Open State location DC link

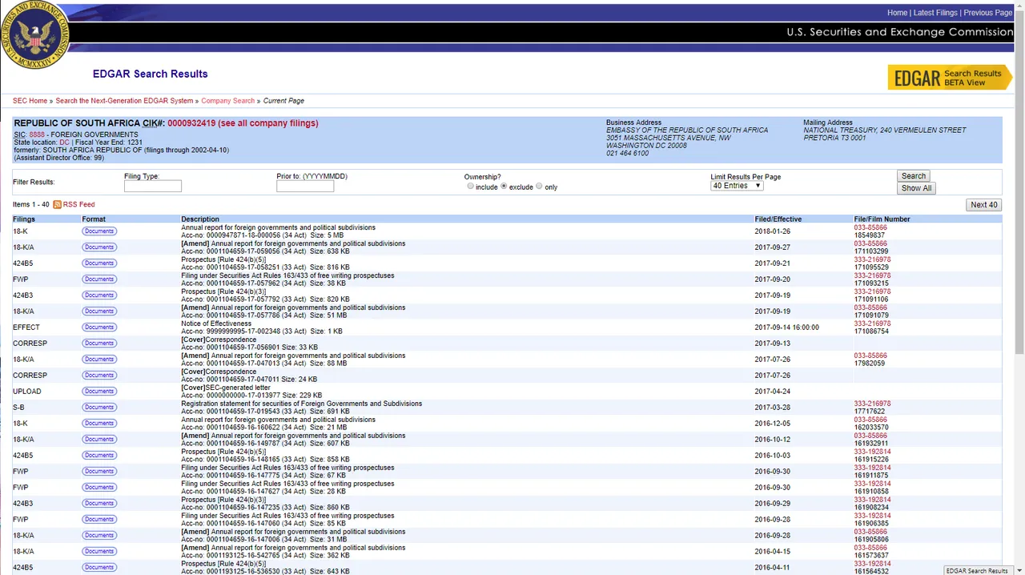(64, 143)
